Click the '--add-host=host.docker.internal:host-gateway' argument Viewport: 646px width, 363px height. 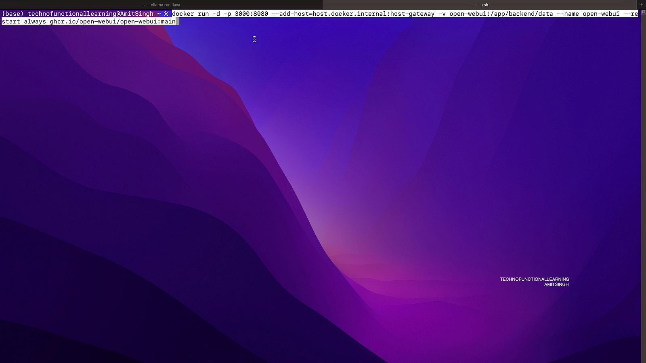click(353, 14)
